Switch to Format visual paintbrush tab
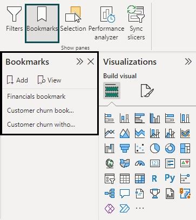The height and width of the screenshot is (220, 196). (x=147, y=91)
